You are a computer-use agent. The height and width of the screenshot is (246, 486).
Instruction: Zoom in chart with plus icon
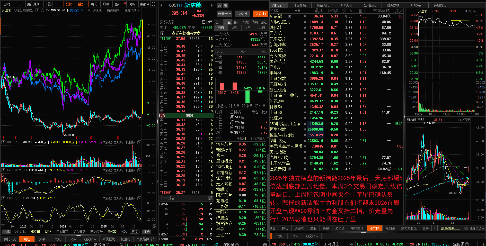(x=55, y=4)
